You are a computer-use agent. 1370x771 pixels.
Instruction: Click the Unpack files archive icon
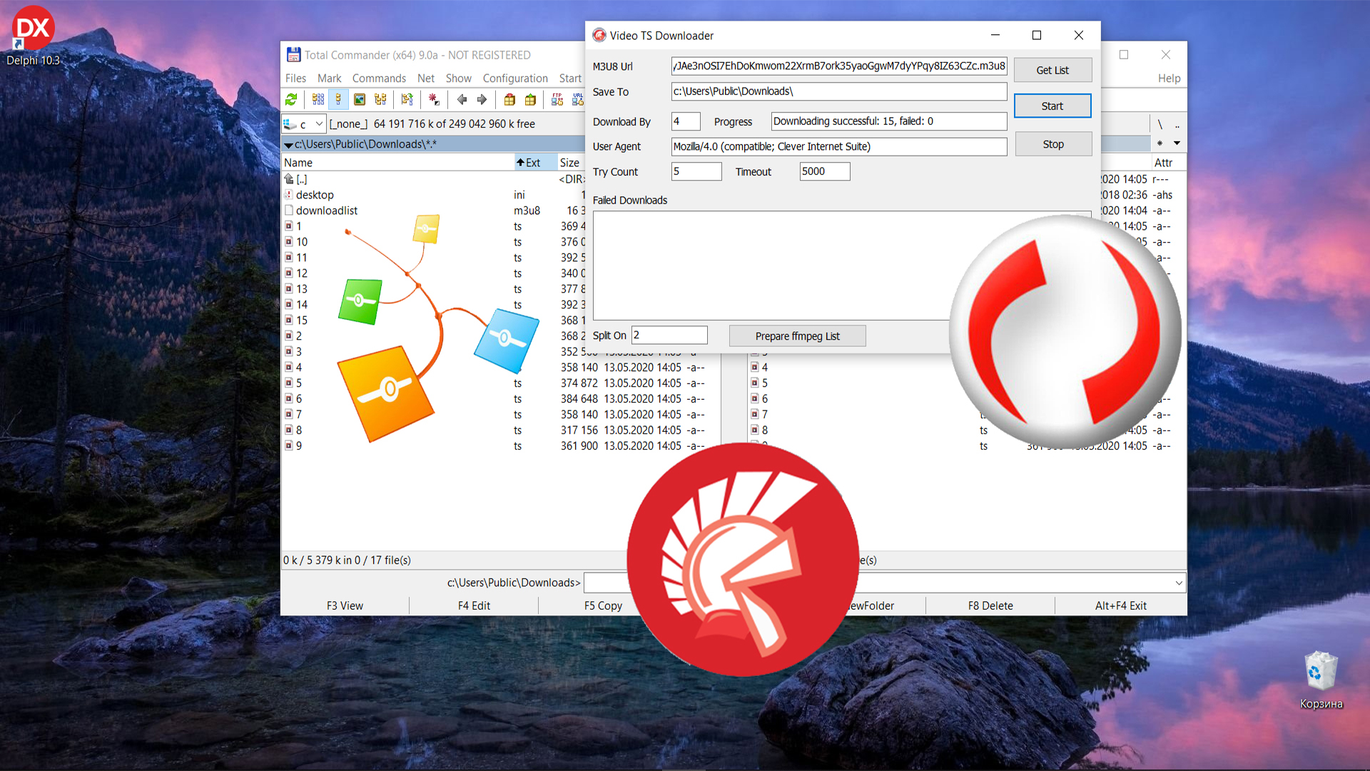click(530, 100)
